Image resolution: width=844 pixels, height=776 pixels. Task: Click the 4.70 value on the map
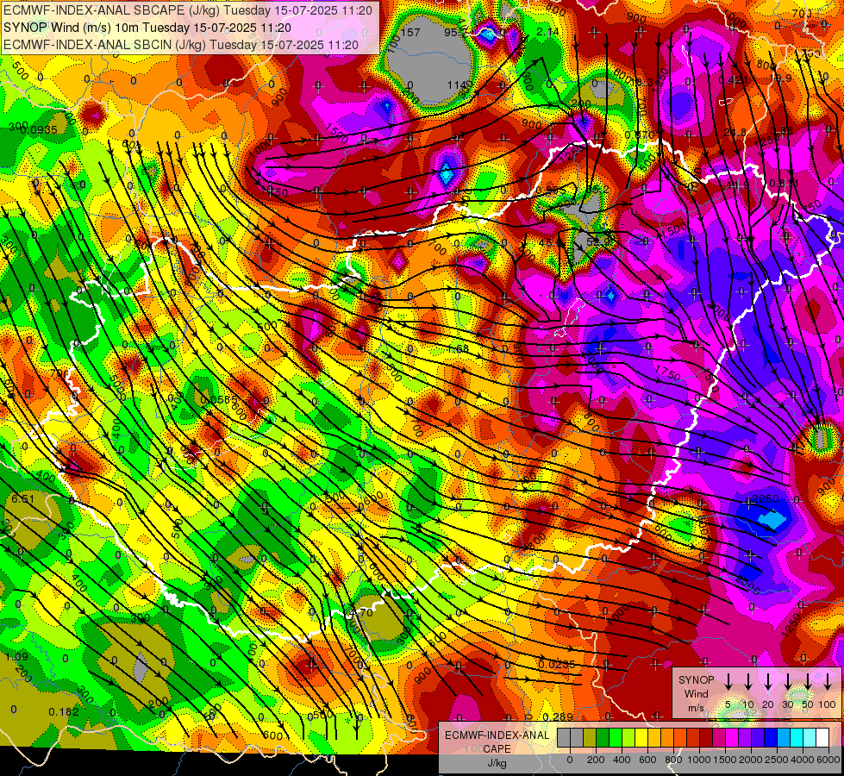[361, 612]
